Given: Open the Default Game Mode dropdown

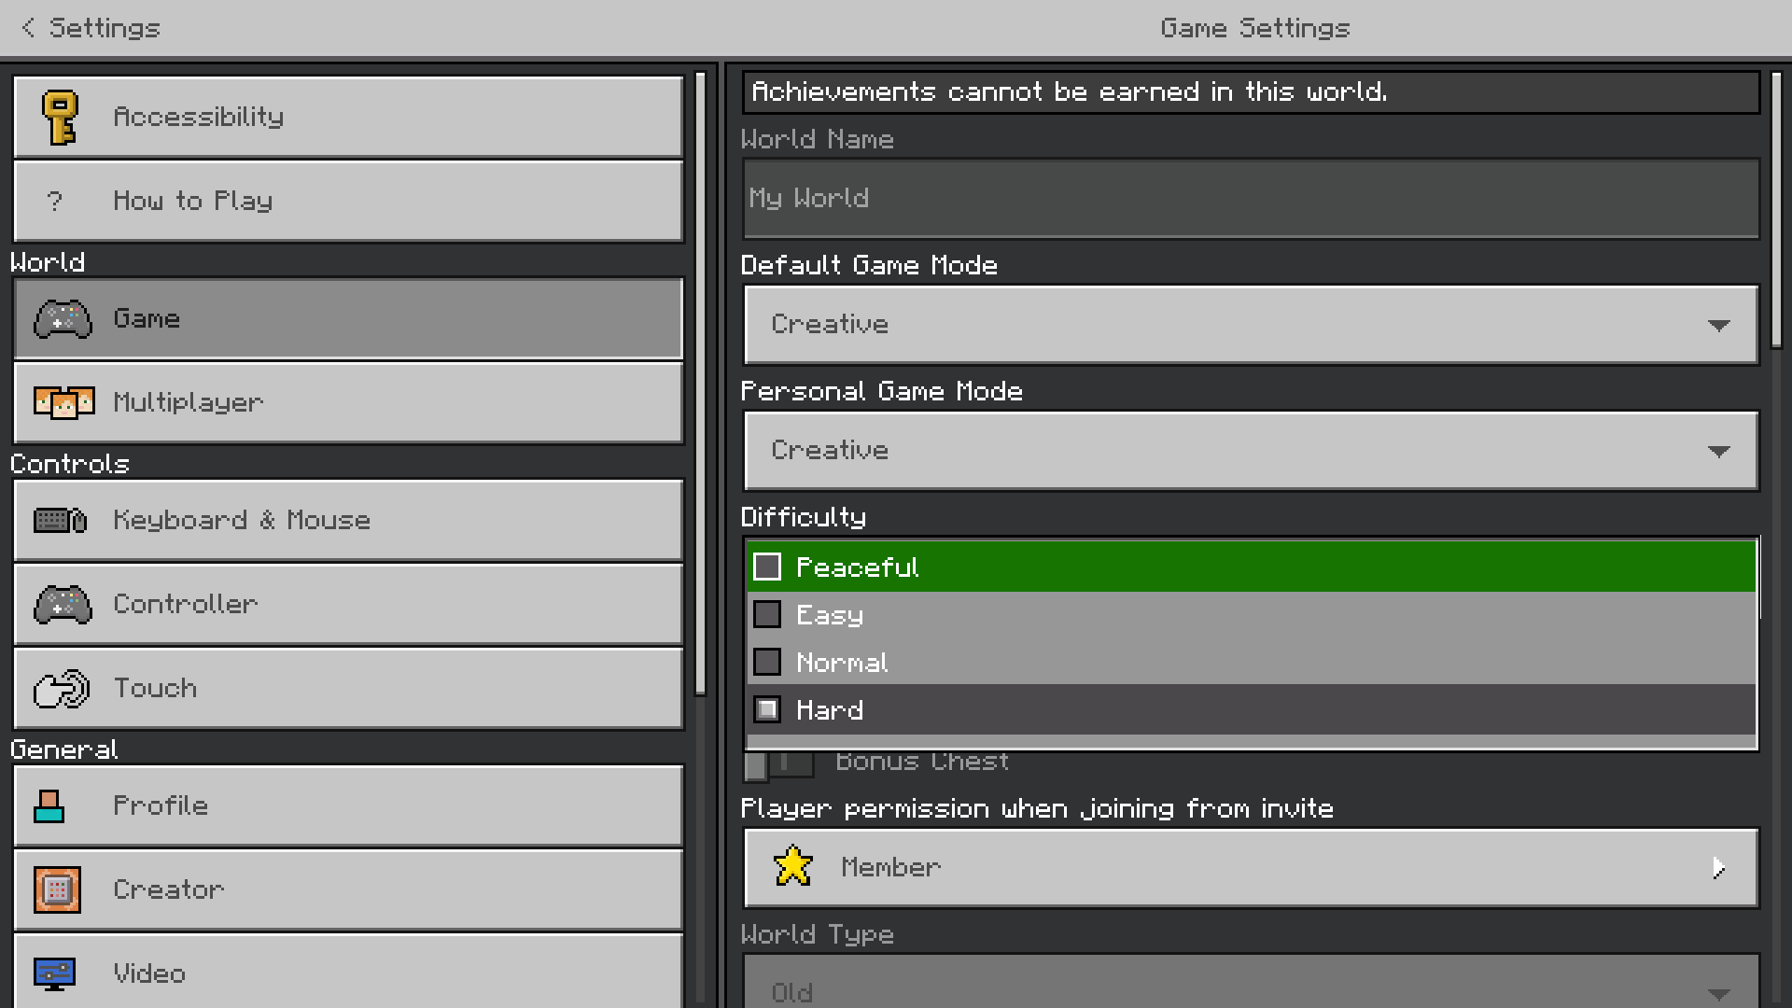Looking at the screenshot, I should [1251, 325].
